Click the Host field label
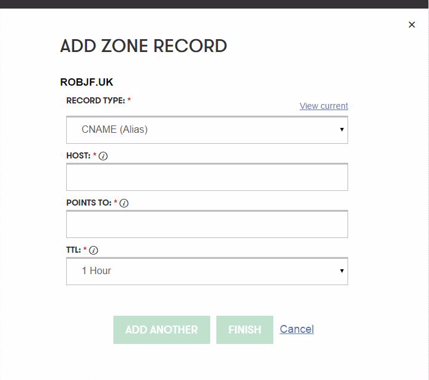 click(x=78, y=156)
